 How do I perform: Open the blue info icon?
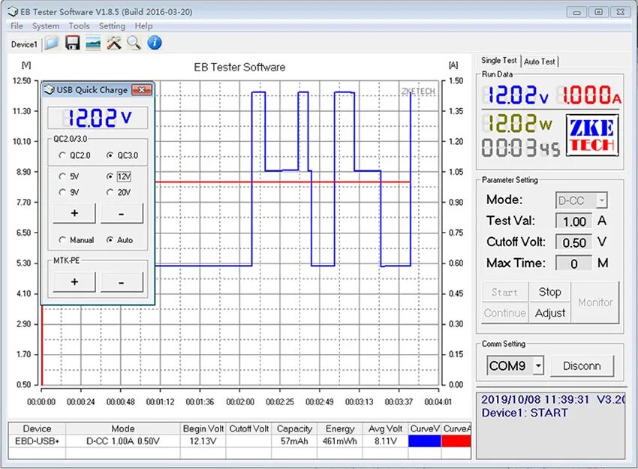point(154,43)
